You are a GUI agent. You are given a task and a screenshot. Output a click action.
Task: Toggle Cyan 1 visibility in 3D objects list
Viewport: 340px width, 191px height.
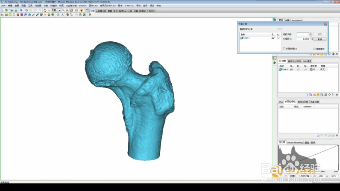(292, 69)
